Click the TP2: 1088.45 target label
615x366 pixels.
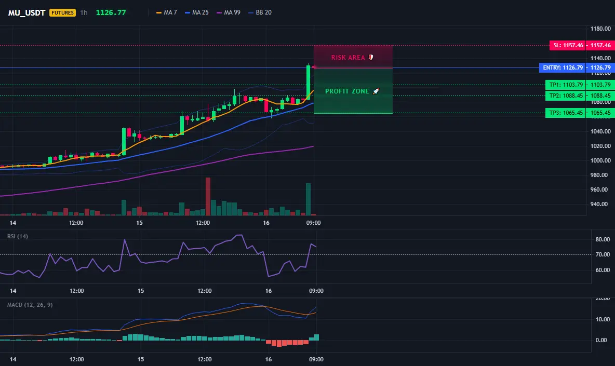click(566, 96)
